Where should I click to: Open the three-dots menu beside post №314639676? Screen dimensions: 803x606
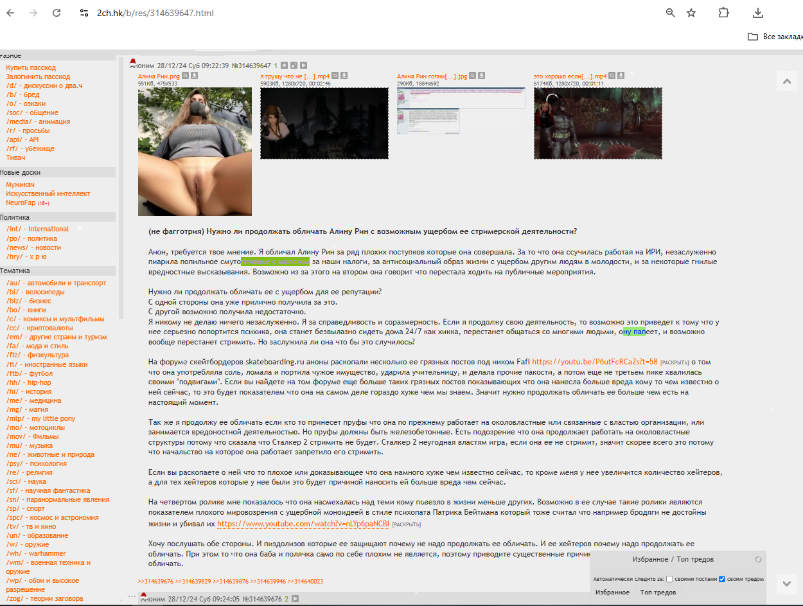[133, 597]
